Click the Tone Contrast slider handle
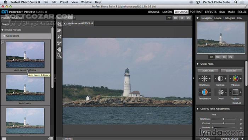The height and width of the screenshot is (140, 248). (223, 123)
